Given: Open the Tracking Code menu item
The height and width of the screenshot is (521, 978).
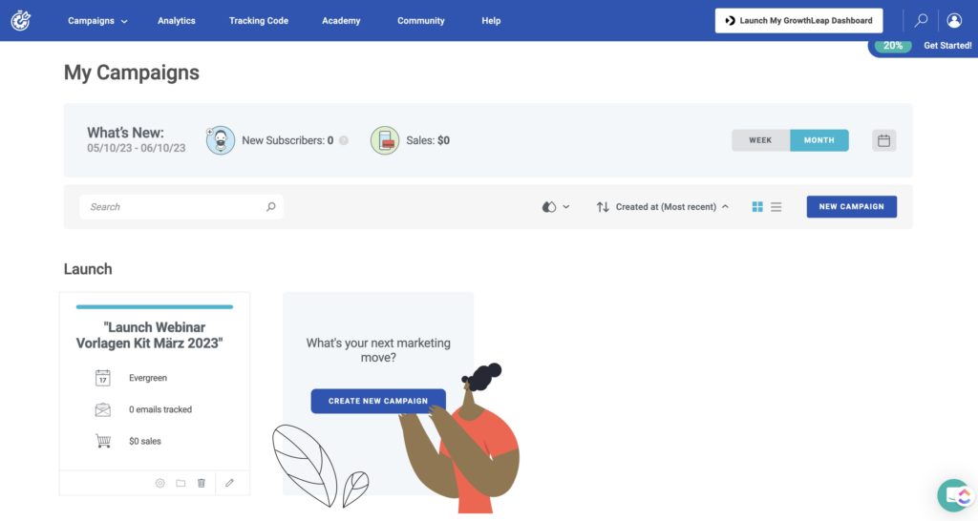Looking at the screenshot, I should click(258, 21).
